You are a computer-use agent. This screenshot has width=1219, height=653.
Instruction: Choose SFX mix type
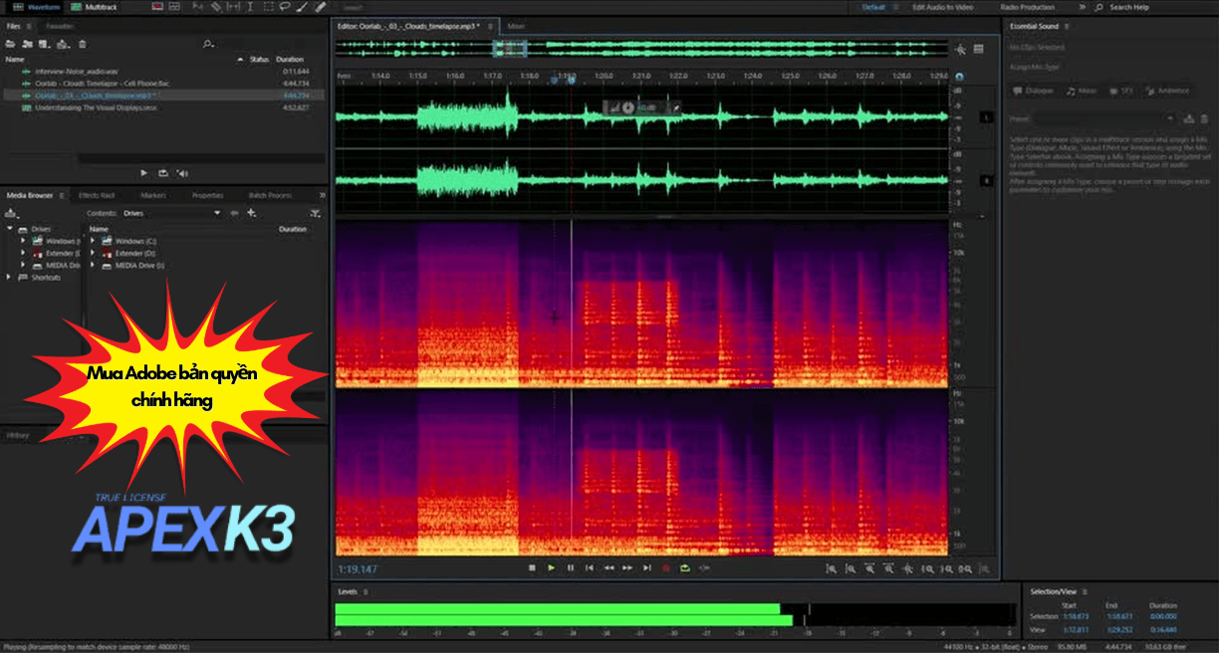(x=1120, y=91)
